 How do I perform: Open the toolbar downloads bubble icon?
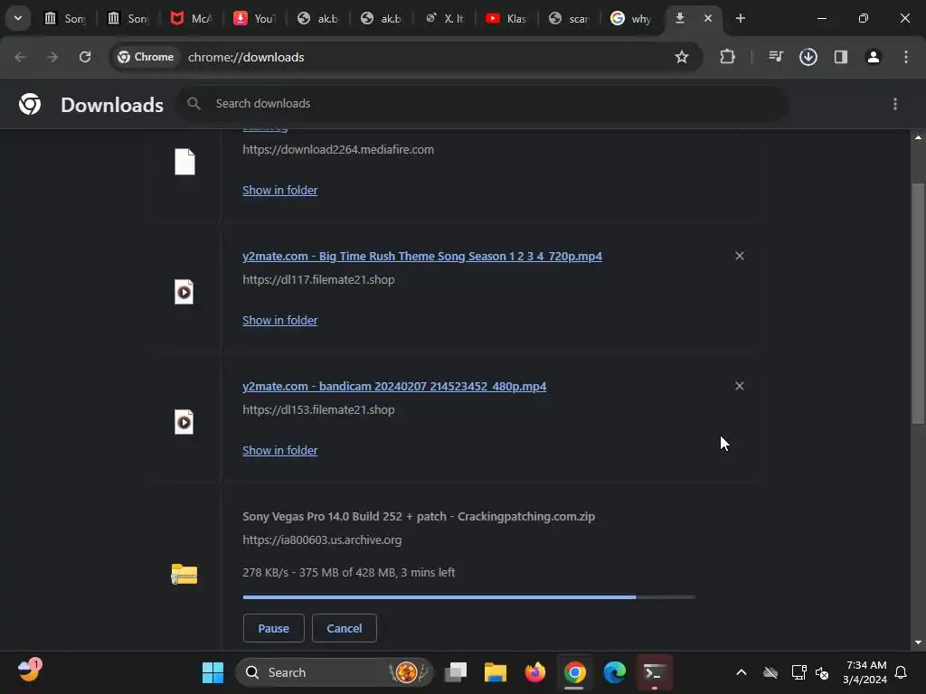808,57
